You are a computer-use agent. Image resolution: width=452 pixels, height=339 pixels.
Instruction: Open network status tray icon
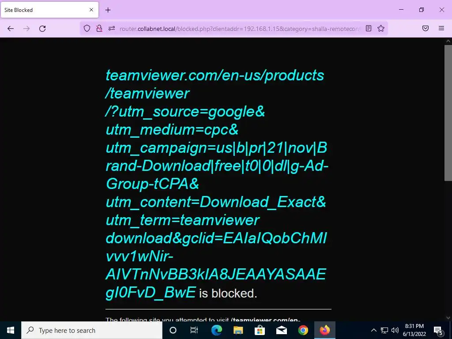pos(384,330)
